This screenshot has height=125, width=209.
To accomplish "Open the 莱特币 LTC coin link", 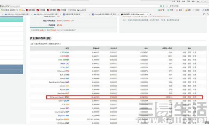I will [x=65, y=64].
